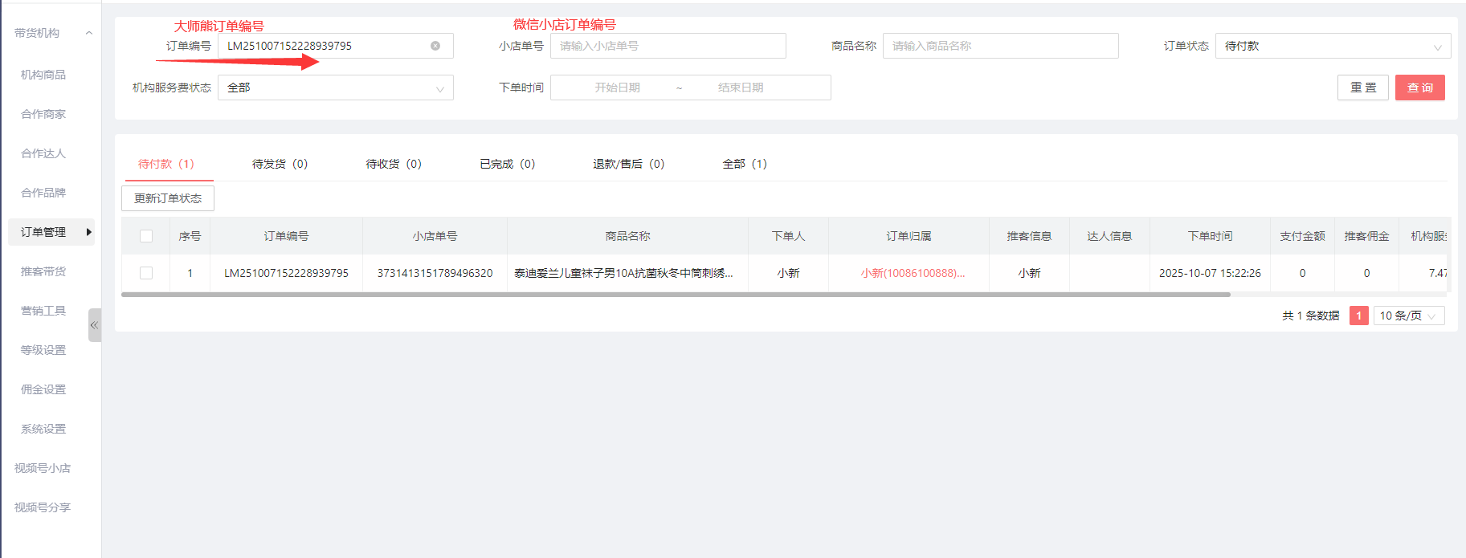This screenshot has width=1466, height=558.
Task: Open the 订单状态 dropdown
Action: (1332, 46)
